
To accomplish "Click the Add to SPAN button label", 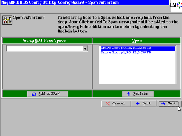I will (49, 93).
